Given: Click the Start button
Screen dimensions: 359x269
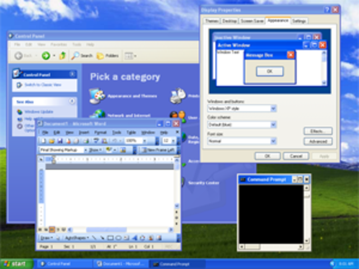Looking at the screenshot, I should 16,264.
